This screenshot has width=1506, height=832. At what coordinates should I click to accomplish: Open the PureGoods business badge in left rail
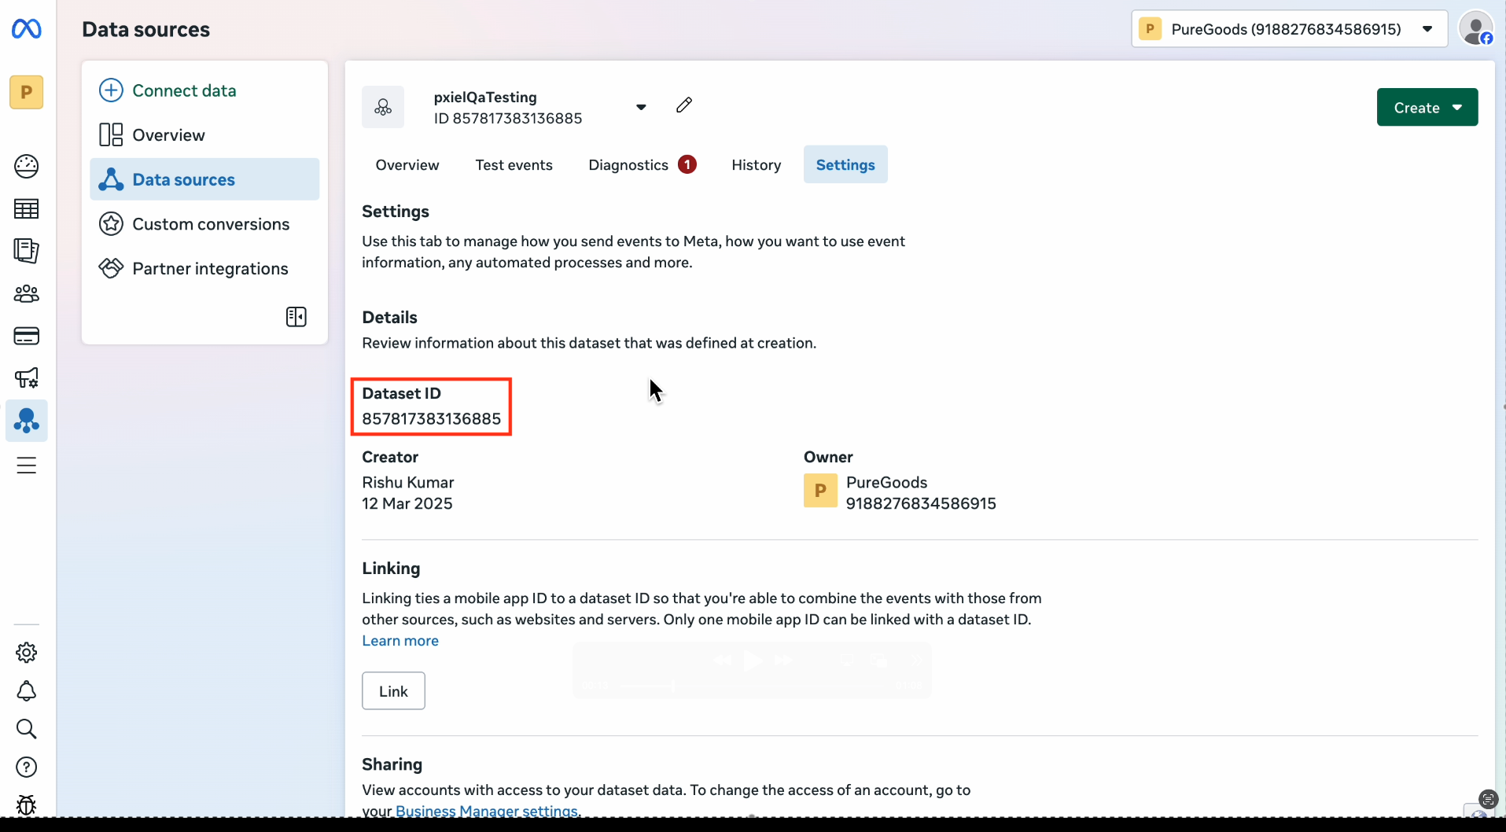click(x=26, y=92)
